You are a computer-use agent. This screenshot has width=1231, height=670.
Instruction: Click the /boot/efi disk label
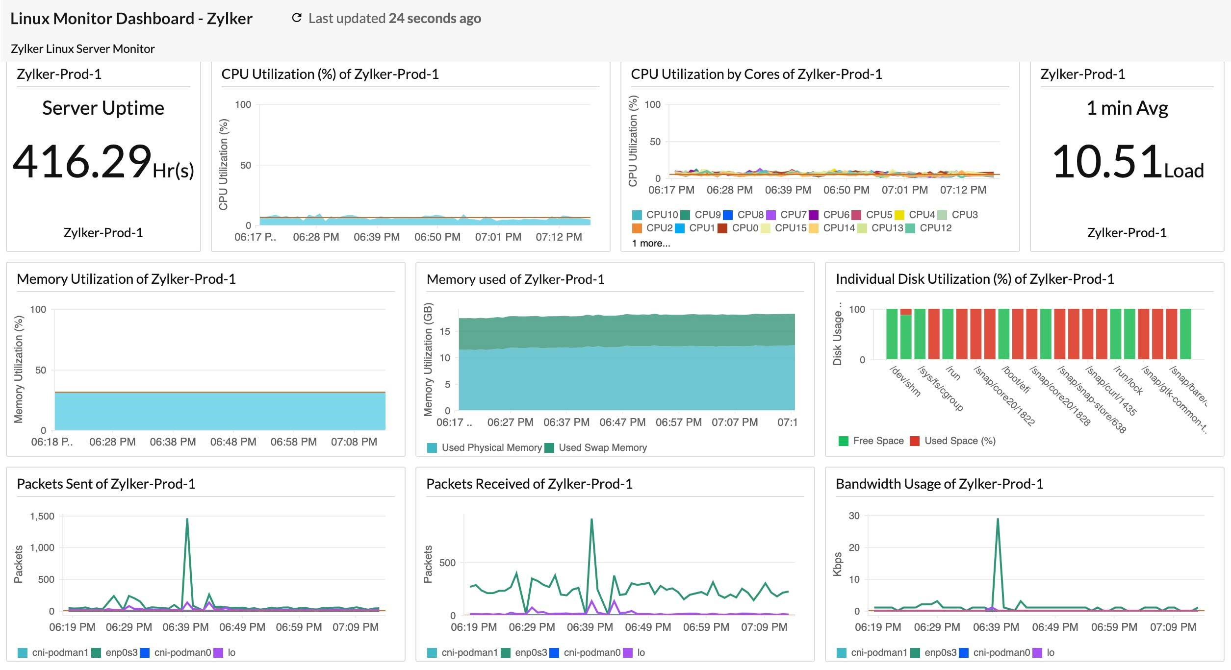[x=1016, y=379]
